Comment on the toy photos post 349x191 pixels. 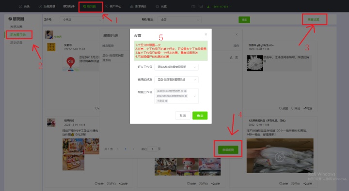pyautogui.click(x=204, y=184)
